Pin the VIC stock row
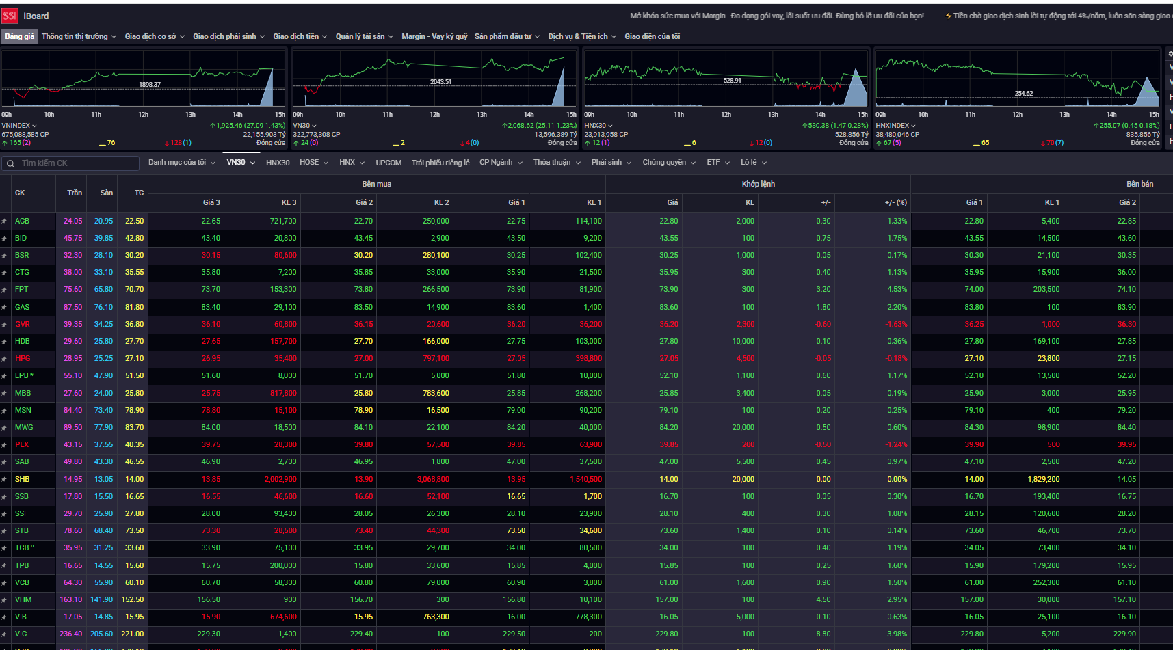Image resolution: width=1173 pixels, height=650 pixels. coord(4,634)
